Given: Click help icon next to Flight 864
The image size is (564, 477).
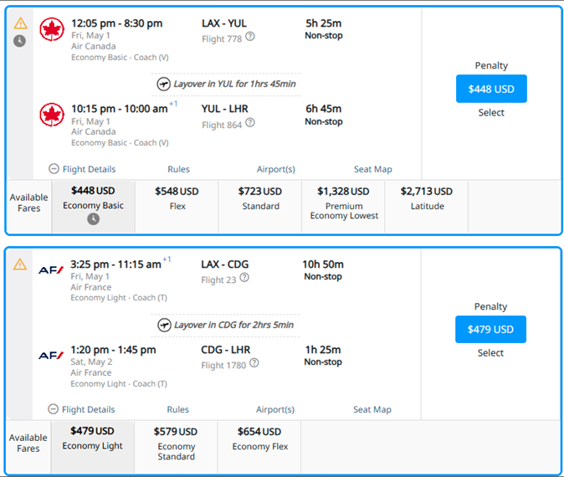Looking at the screenshot, I should pos(249,123).
